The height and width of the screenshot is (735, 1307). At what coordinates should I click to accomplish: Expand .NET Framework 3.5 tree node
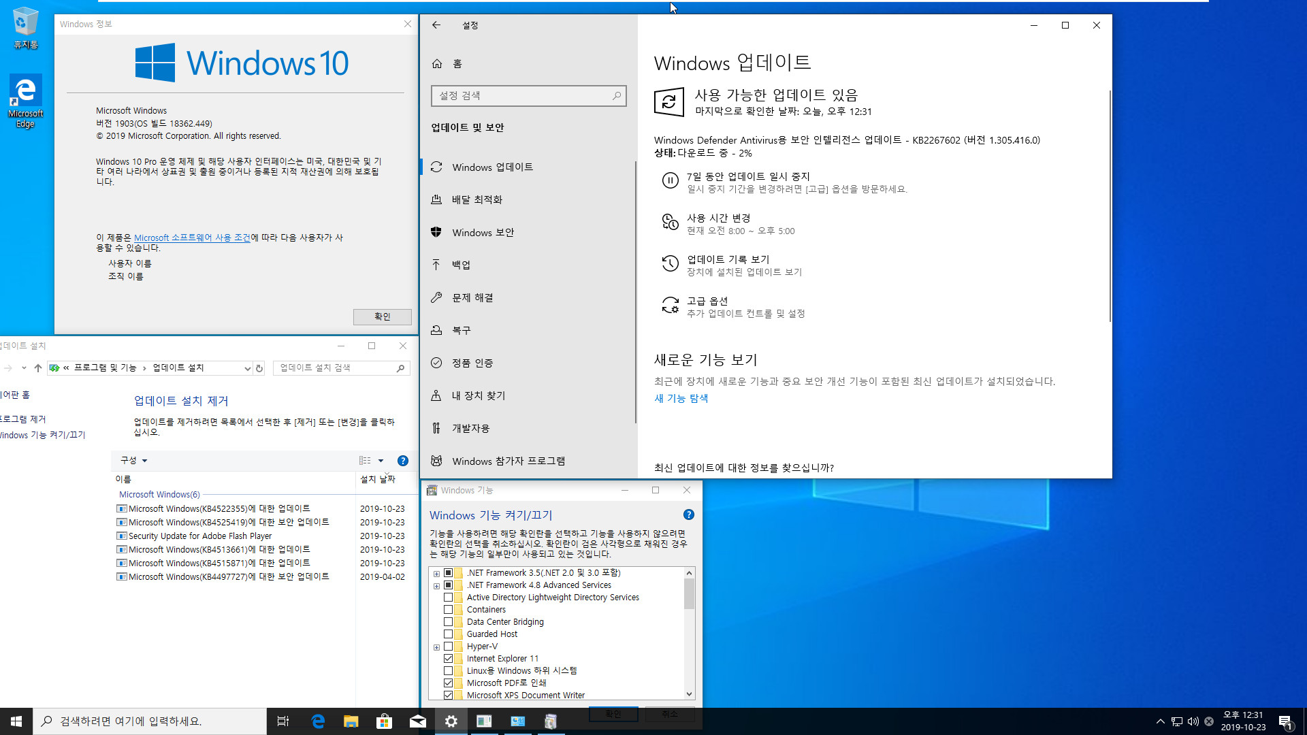(436, 573)
